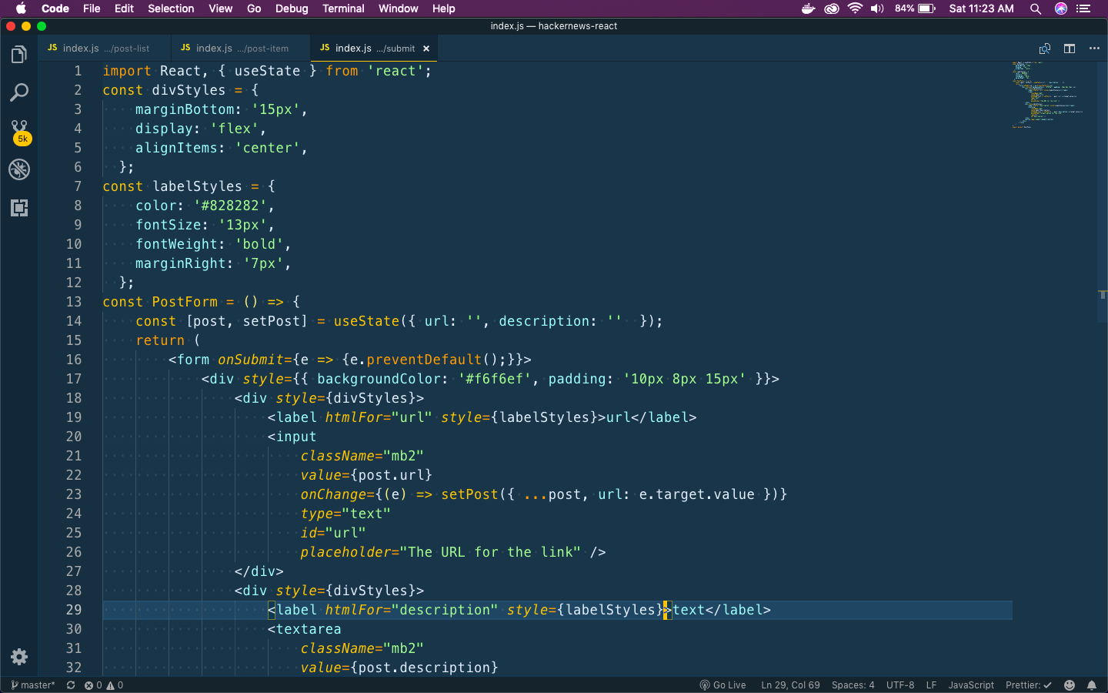Open the Explorer view in activity bar
Screen dimensions: 1108x693
pyautogui.click(x=19, y=55)
